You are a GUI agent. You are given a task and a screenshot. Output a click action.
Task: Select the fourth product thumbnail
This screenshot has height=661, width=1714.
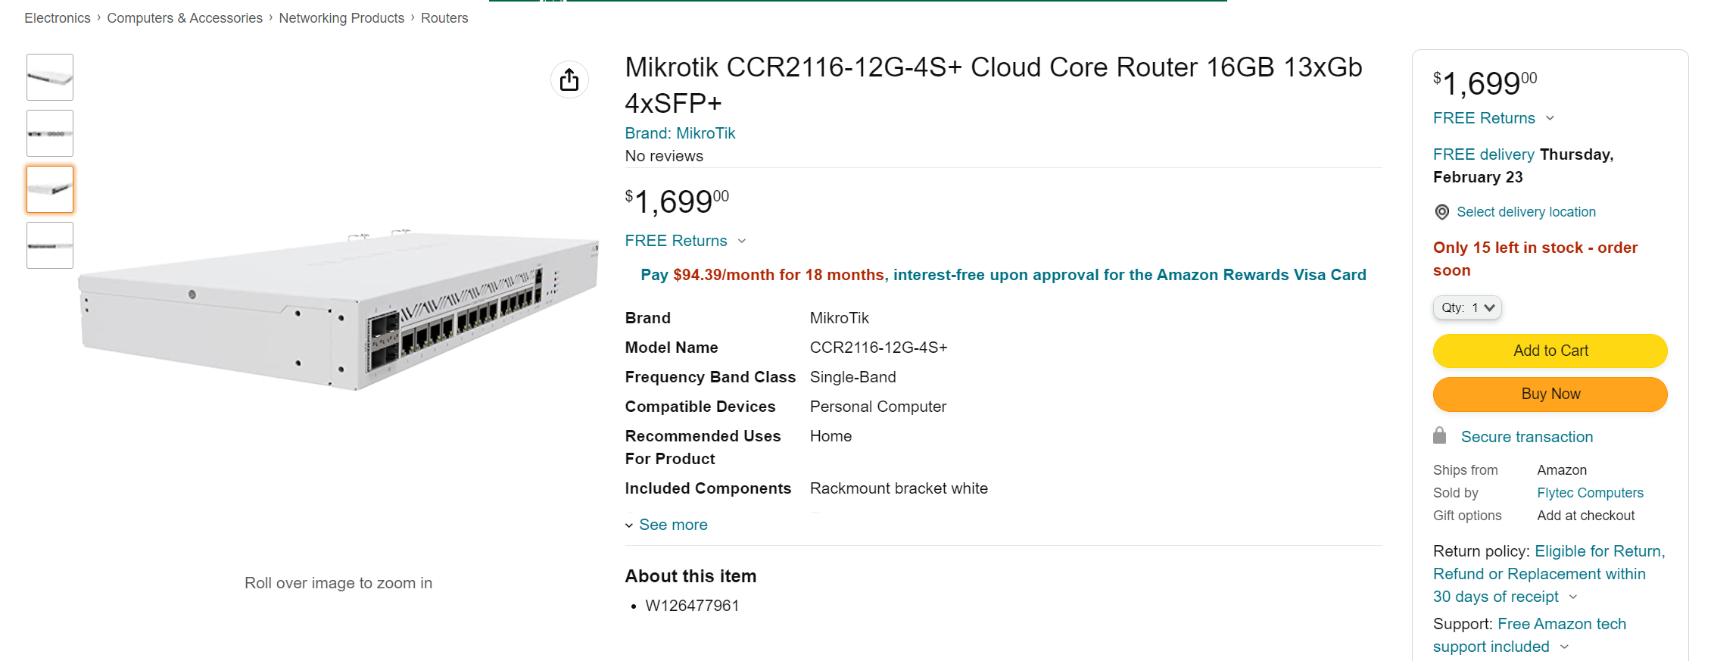[x=50, y=245]
